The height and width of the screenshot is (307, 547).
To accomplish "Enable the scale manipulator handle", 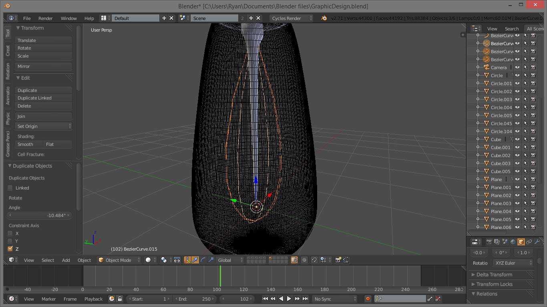I will tap(211, 260).
